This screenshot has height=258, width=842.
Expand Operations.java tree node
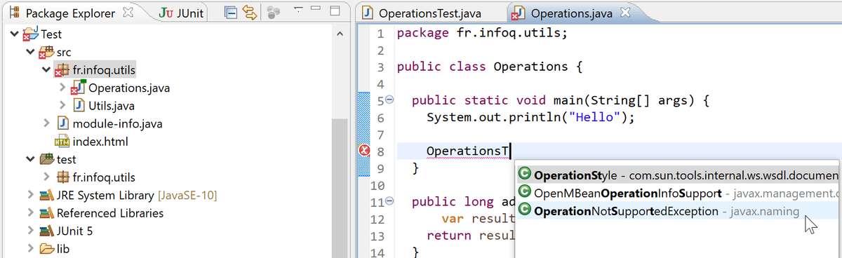pyautogui.click(x=62, y=88)
